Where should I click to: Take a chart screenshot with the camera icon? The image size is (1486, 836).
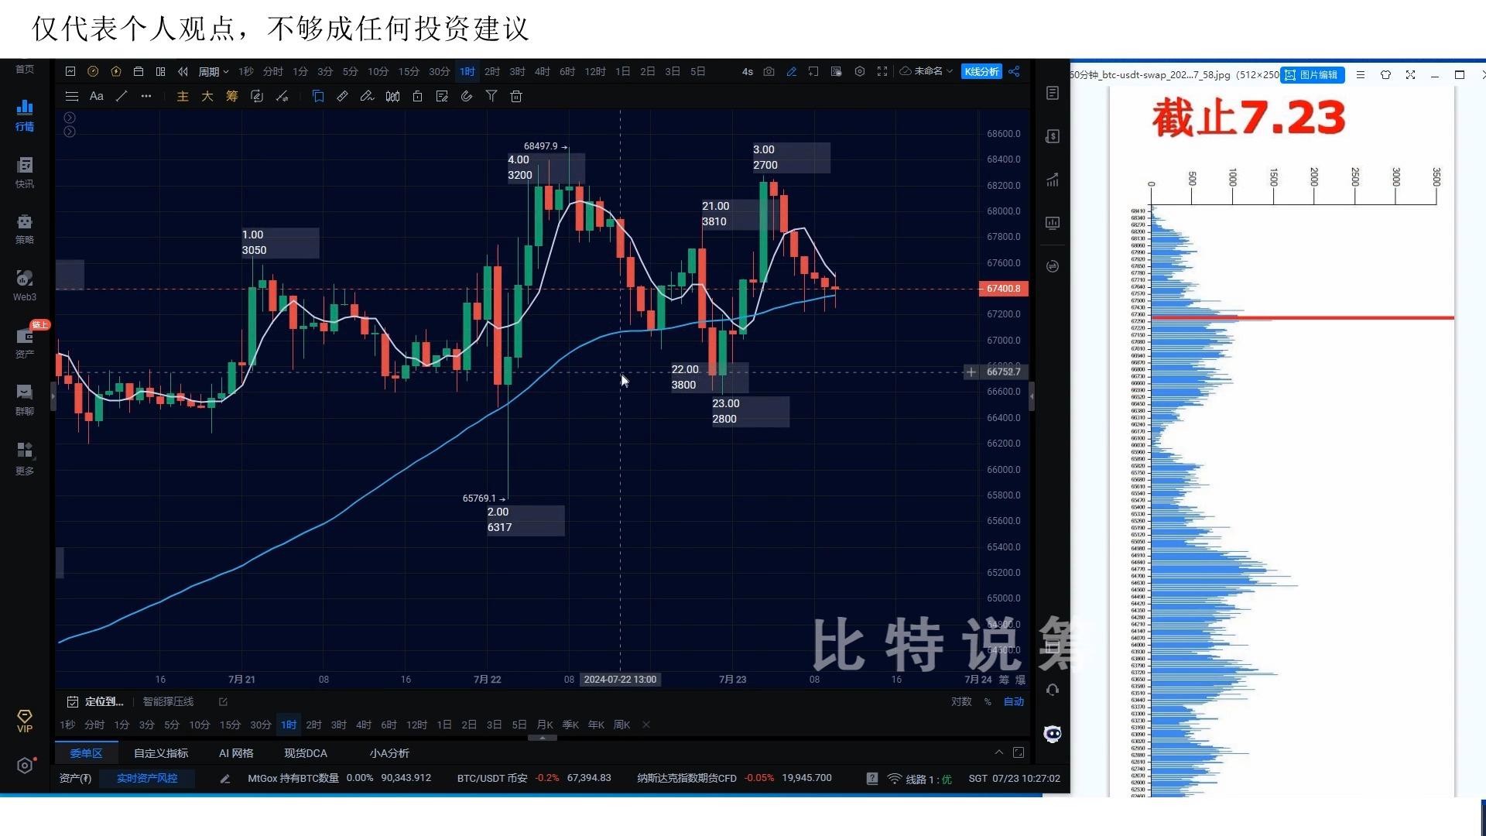pyautogui.click(x=769, y=71)
